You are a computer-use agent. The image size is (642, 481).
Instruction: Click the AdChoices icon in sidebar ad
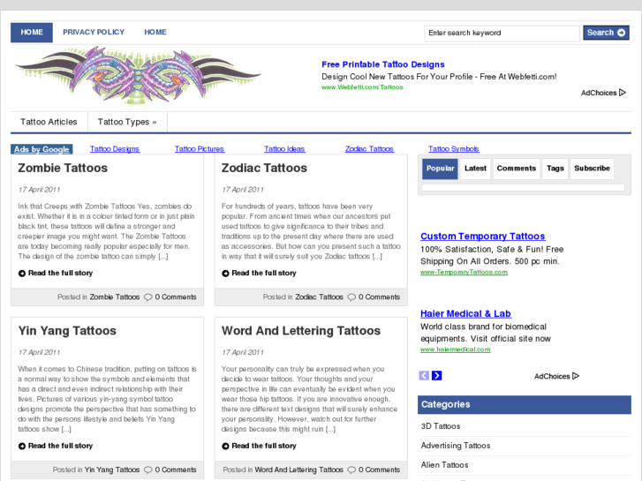(x=576, y=376)
